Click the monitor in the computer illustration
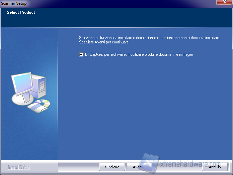 click(22, 84)
